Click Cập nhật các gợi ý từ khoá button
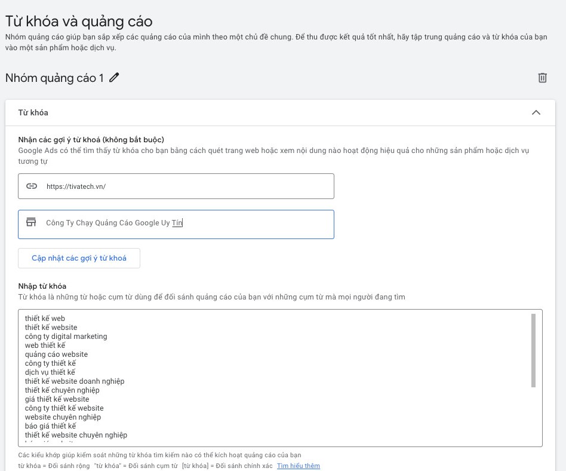 (79, 258)
